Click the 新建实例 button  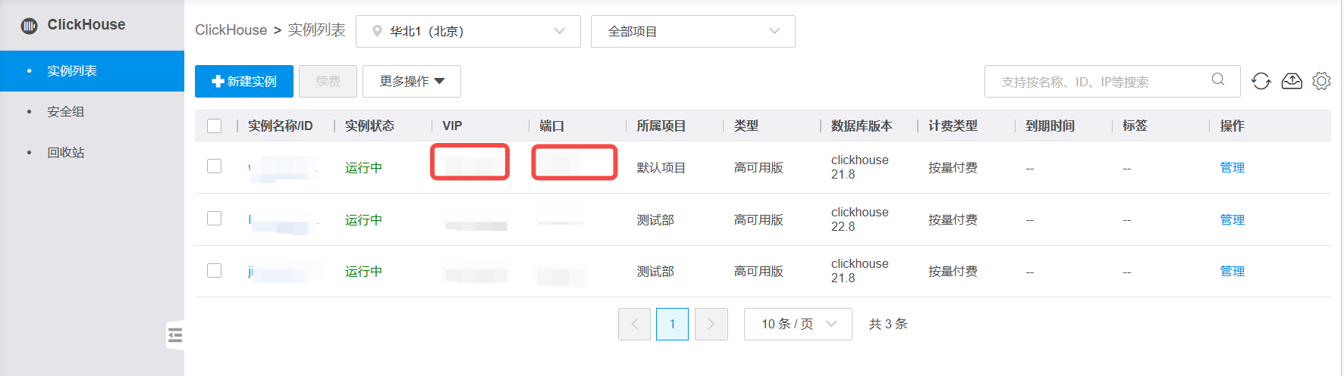pyautogui.click(x=243, y=81)
